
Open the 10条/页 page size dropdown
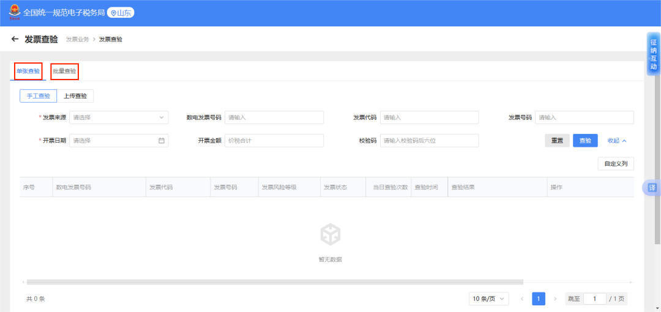489,299
